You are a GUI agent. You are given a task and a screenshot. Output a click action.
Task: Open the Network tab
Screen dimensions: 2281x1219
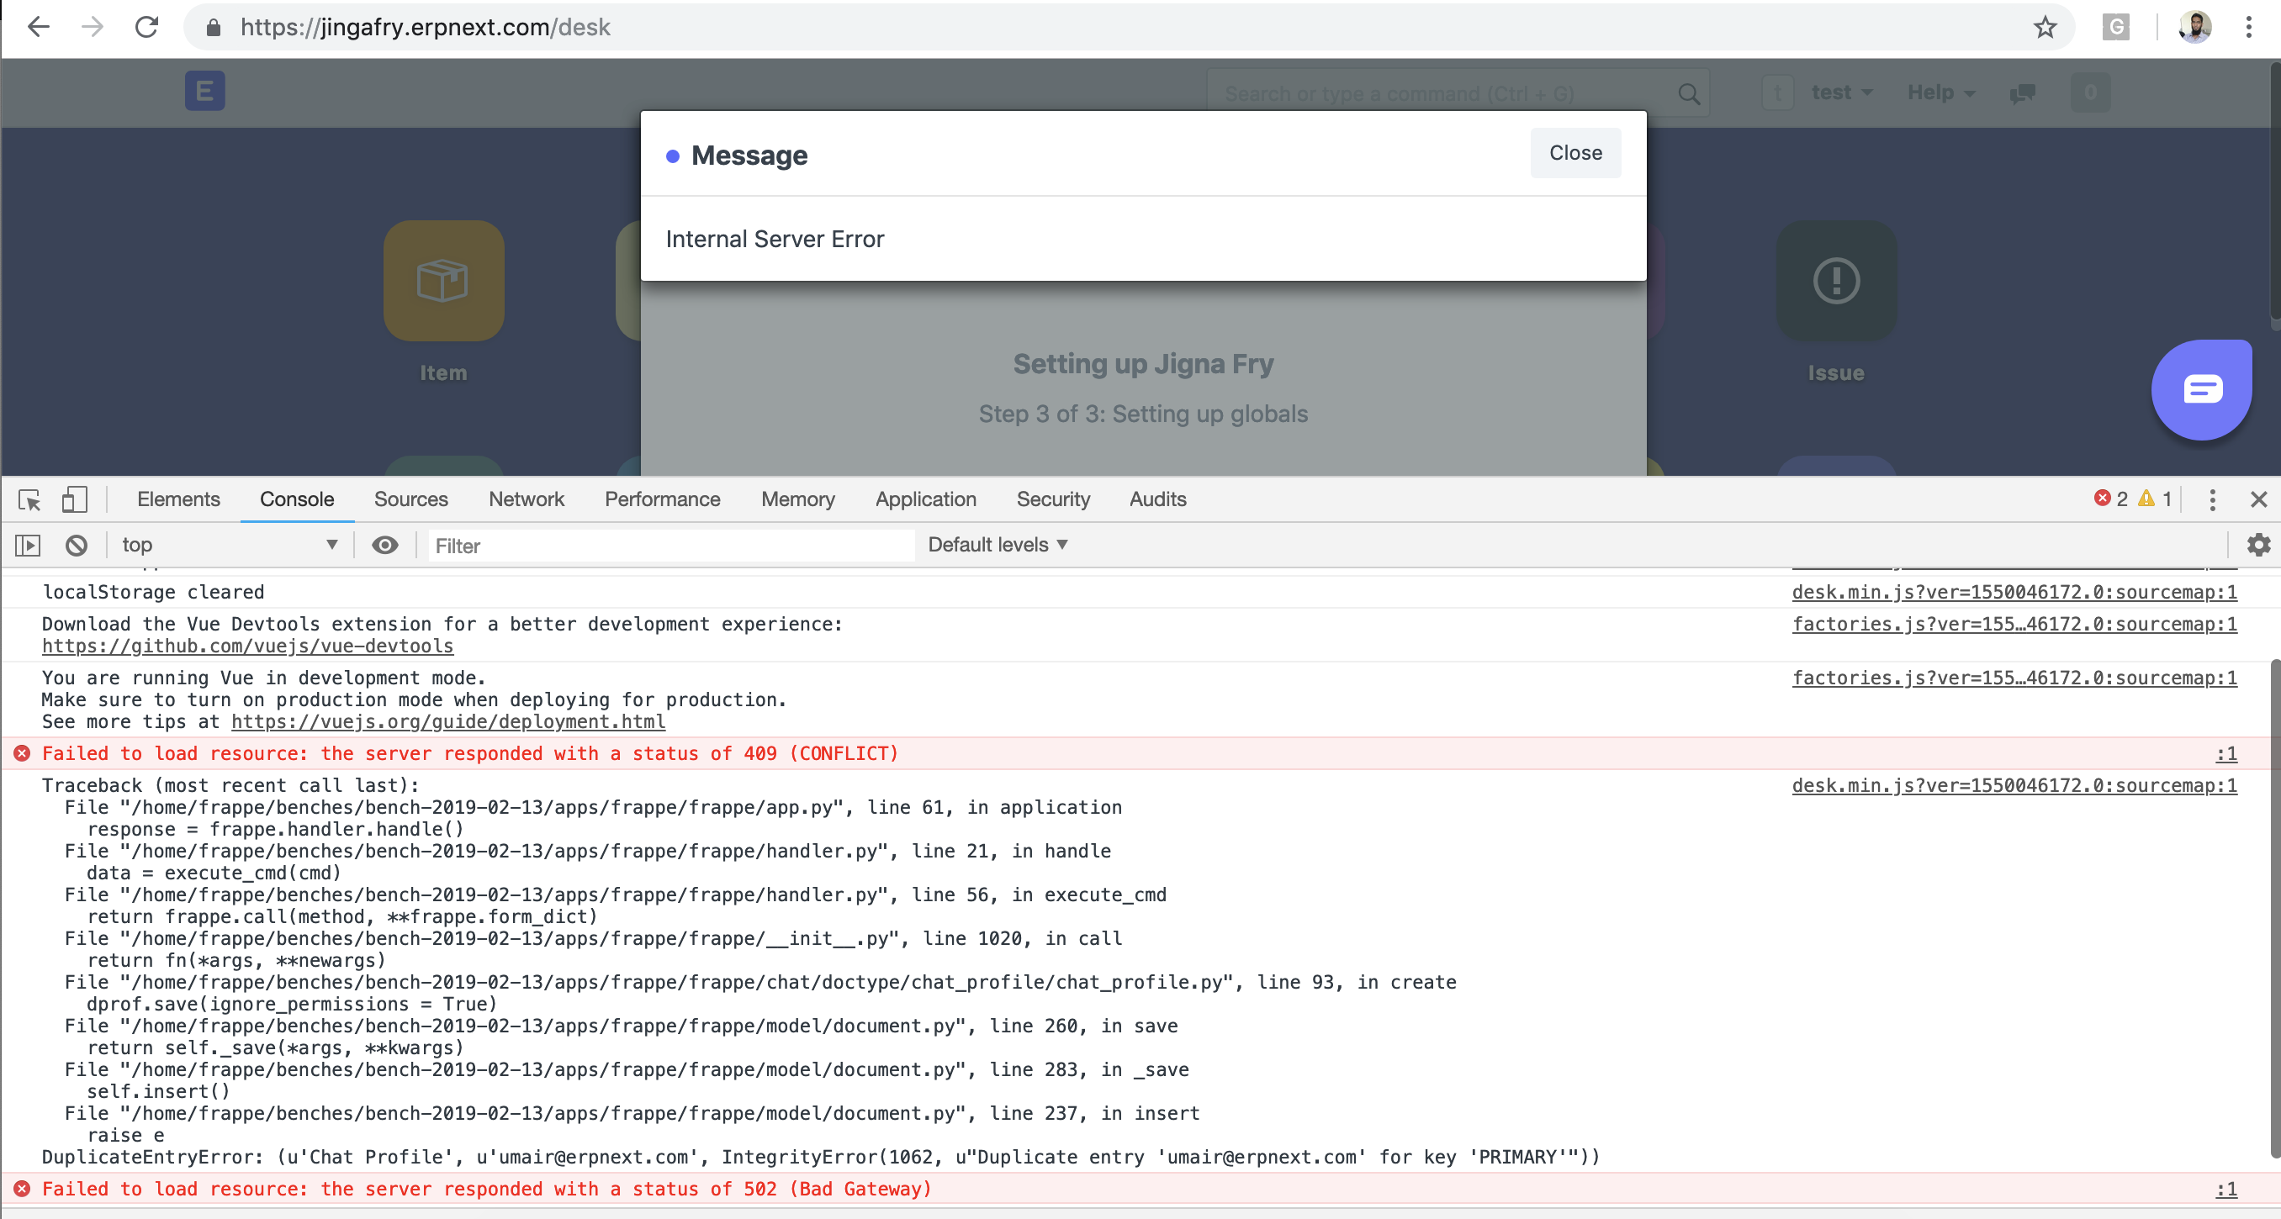(526, 499)
